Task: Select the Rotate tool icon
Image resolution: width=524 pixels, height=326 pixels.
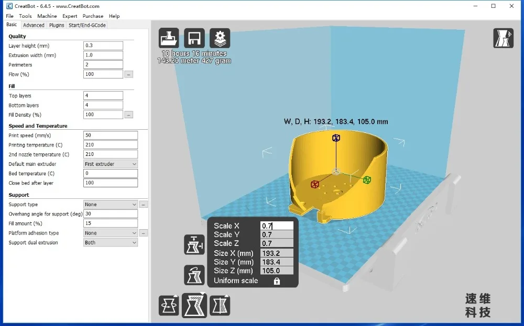Action: [169, 305]
